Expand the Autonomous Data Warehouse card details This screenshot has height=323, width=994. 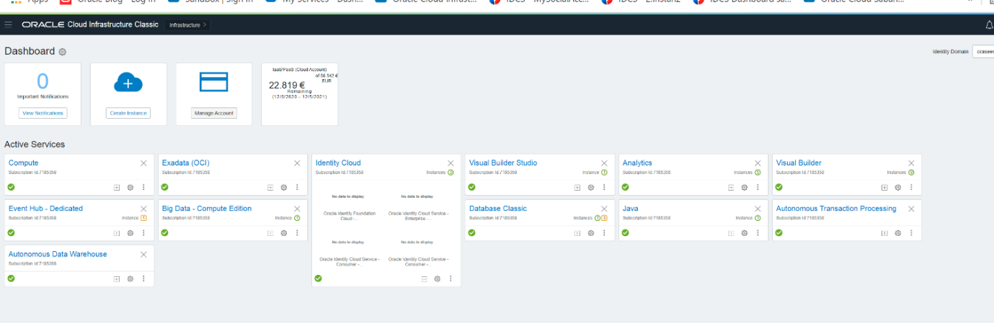pos(117,279)
